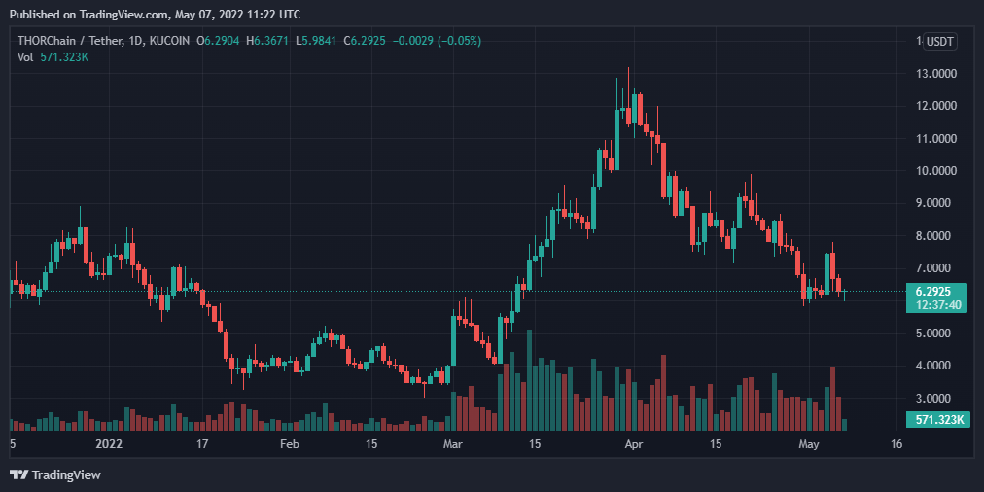Click the 2022 label on time axis
984x492 pixels.
[x=109, y=444]
